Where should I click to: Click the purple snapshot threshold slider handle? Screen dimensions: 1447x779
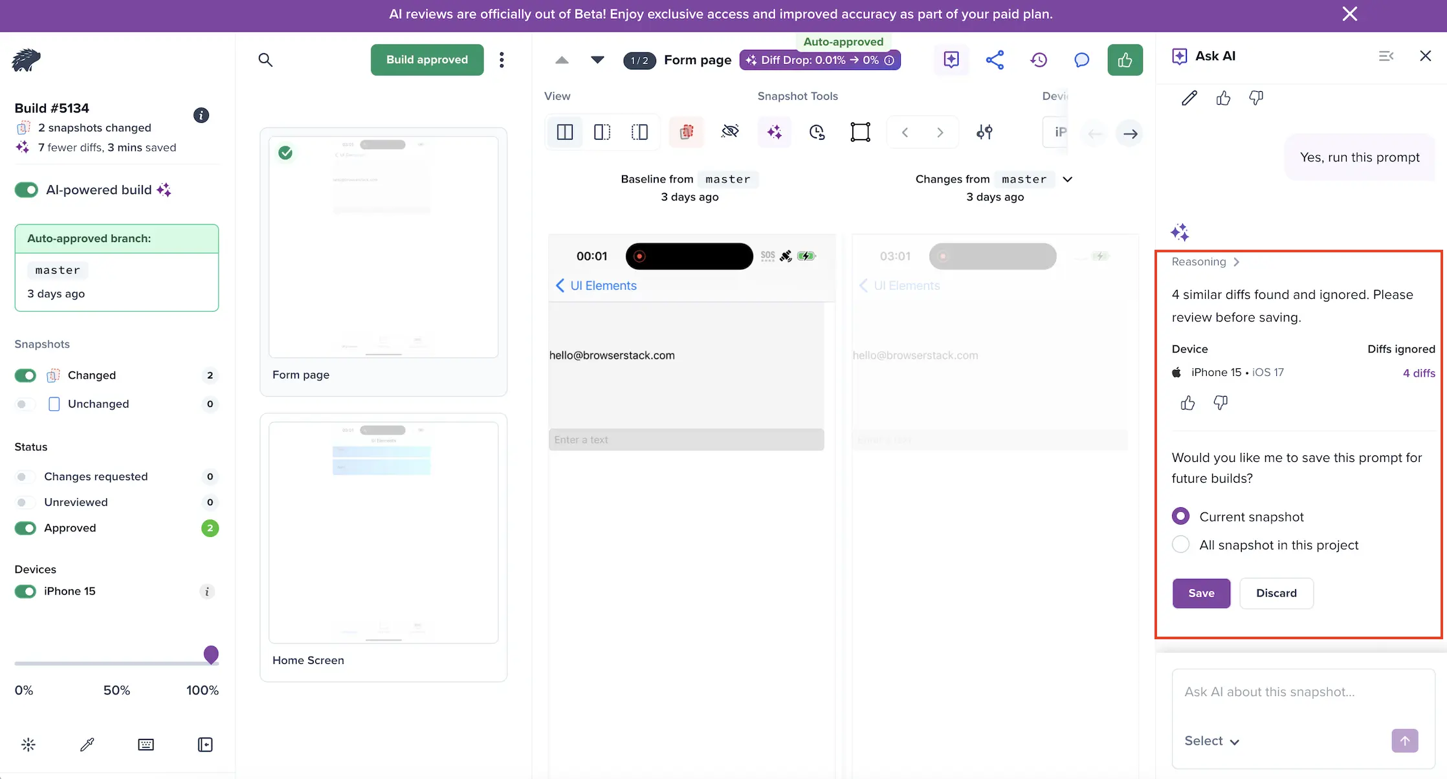point(212,655)
